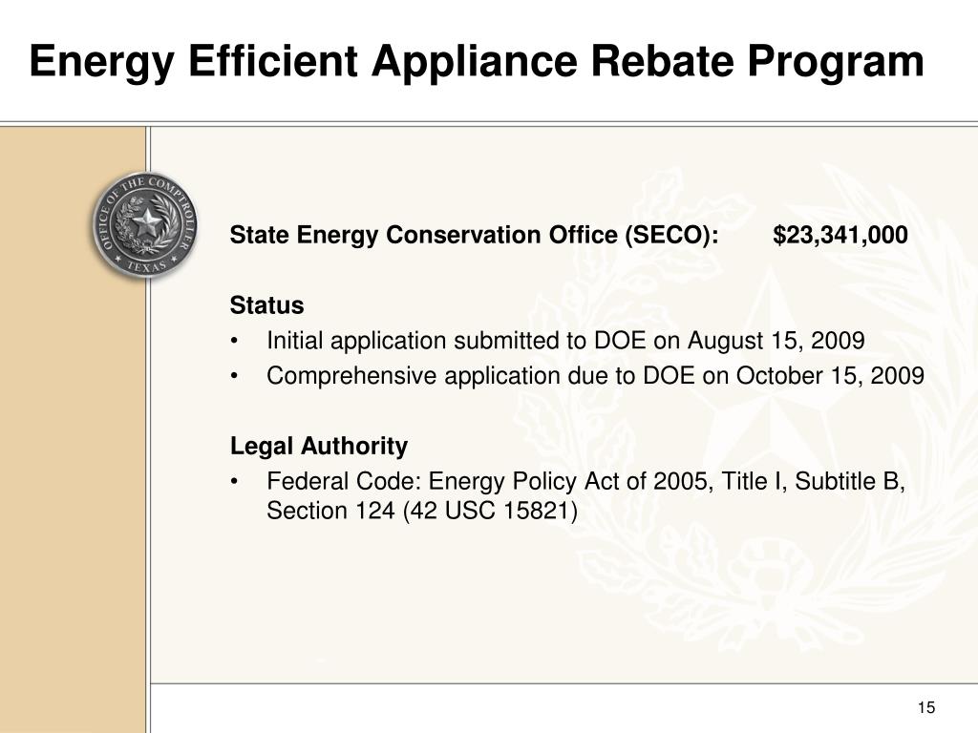
Task: Click the bullet before Federal Code
Action: 234,482
